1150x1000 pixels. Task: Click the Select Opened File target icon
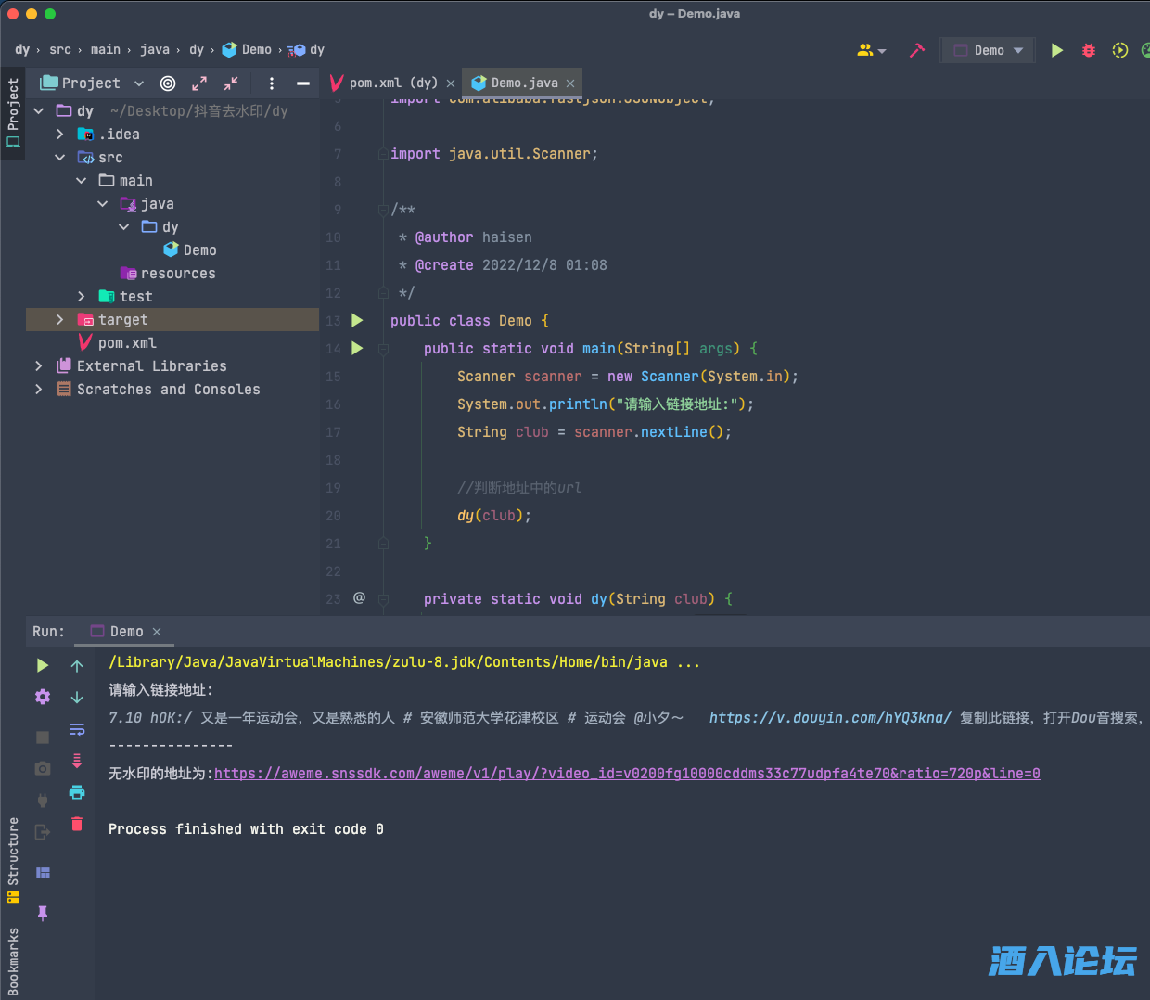168,83
